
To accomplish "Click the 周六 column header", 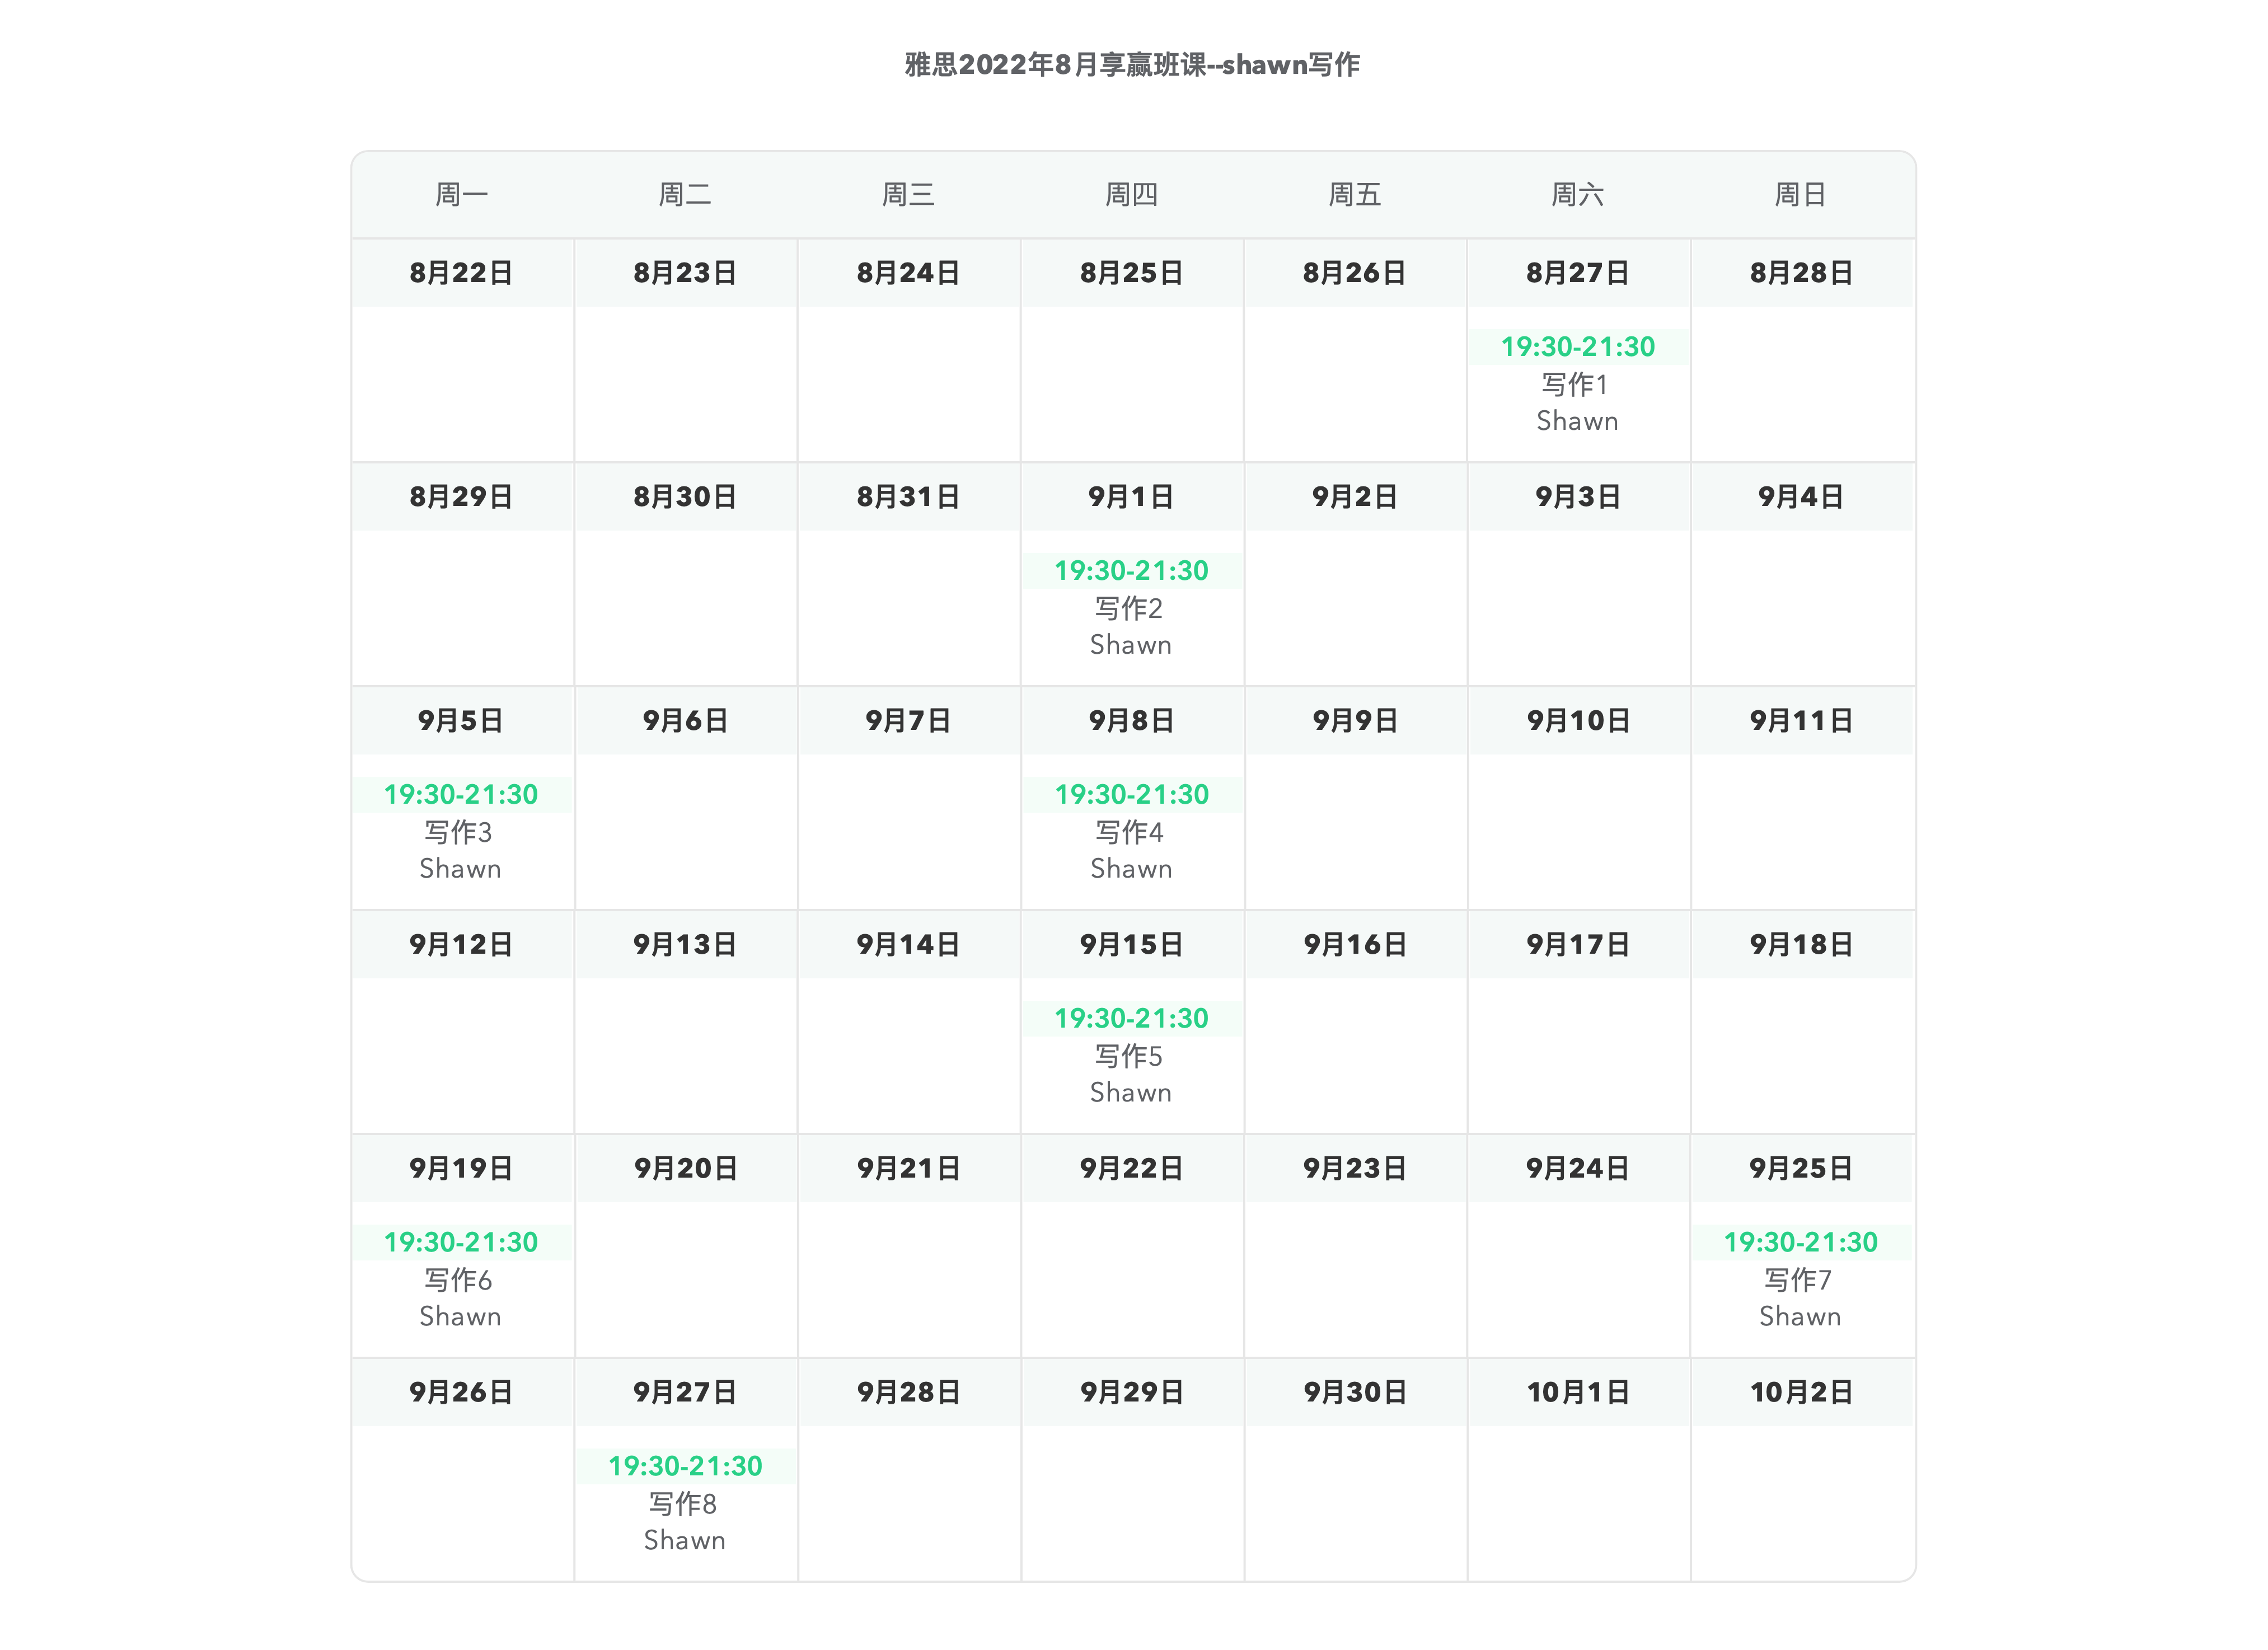I will click(x=1577, y=194).
